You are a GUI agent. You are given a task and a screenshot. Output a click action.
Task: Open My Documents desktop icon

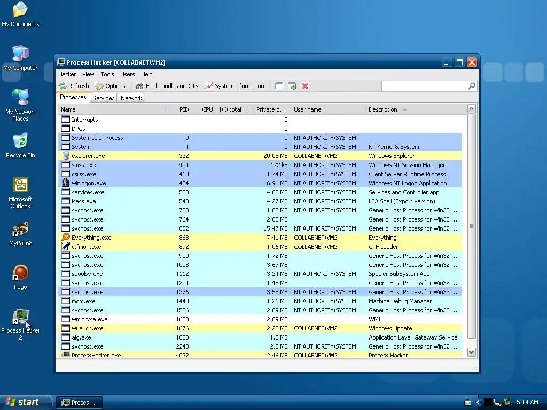click(20, 14)
